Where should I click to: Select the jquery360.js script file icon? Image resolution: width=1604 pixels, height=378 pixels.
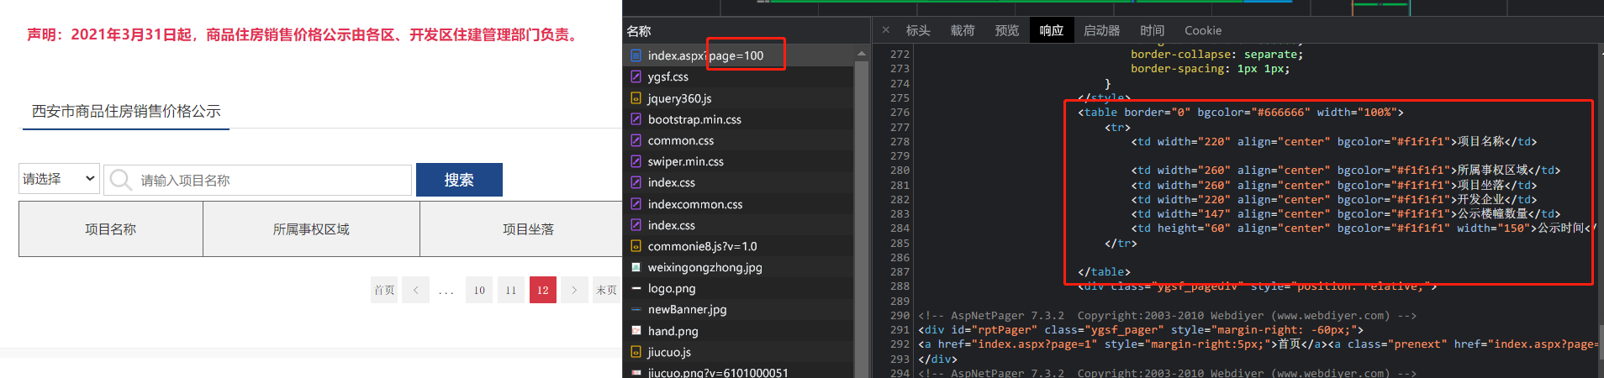coord(636,98)
